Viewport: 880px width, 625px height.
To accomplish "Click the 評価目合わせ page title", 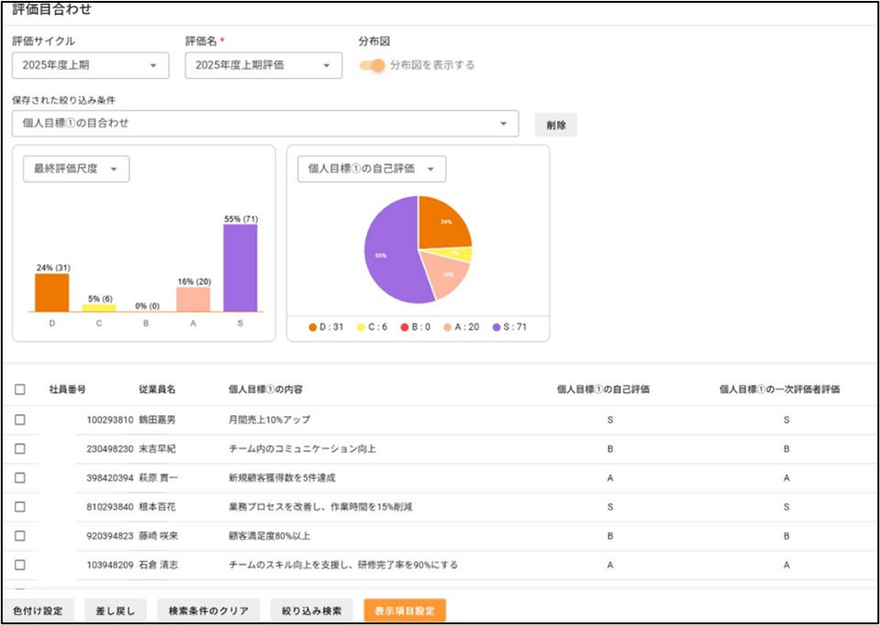I will point(51,9).
